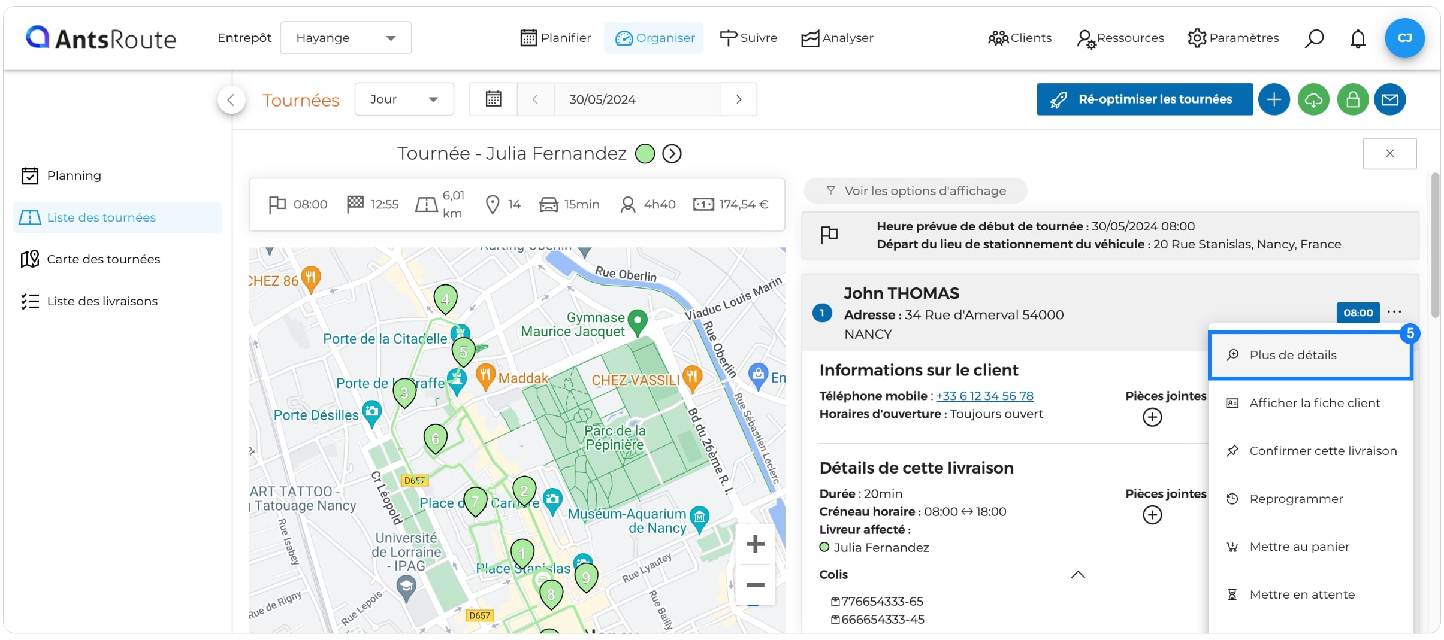
Task: Choose Mettre en attente
Action: (1311, 594)
